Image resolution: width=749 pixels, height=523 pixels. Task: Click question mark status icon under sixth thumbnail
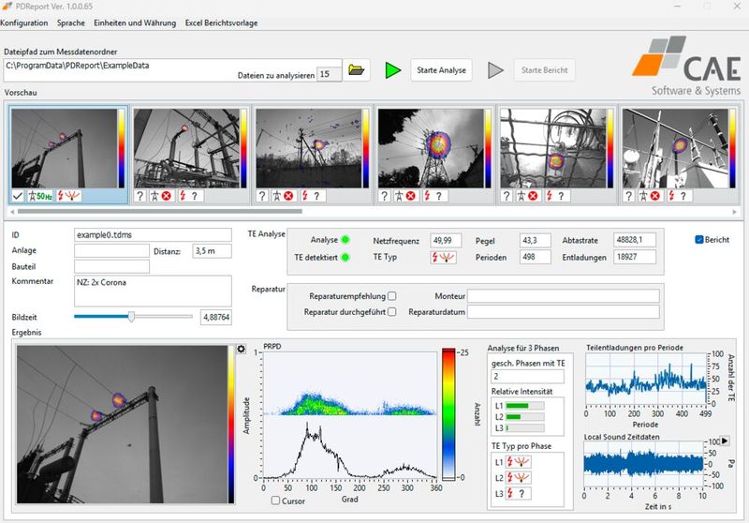629,196
